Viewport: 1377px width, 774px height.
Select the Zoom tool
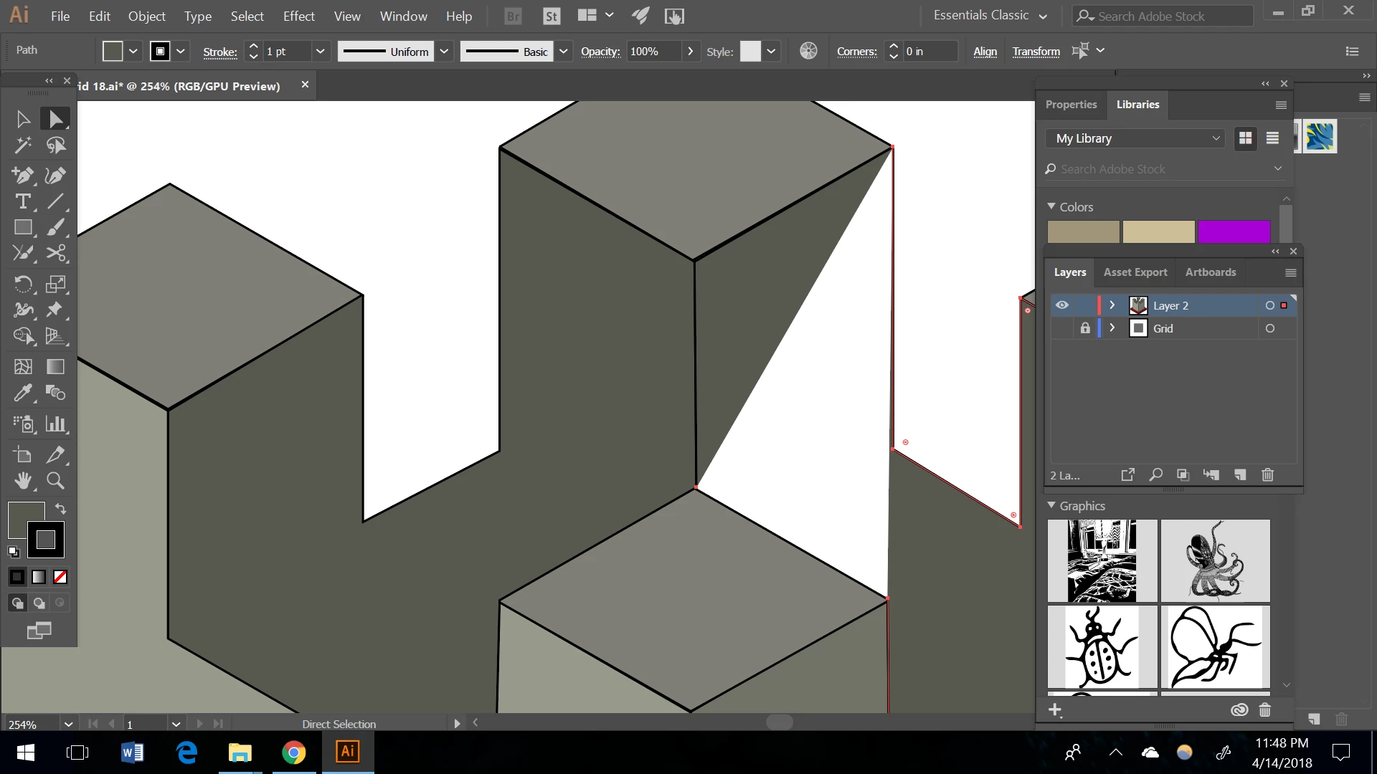pos(55,481)
